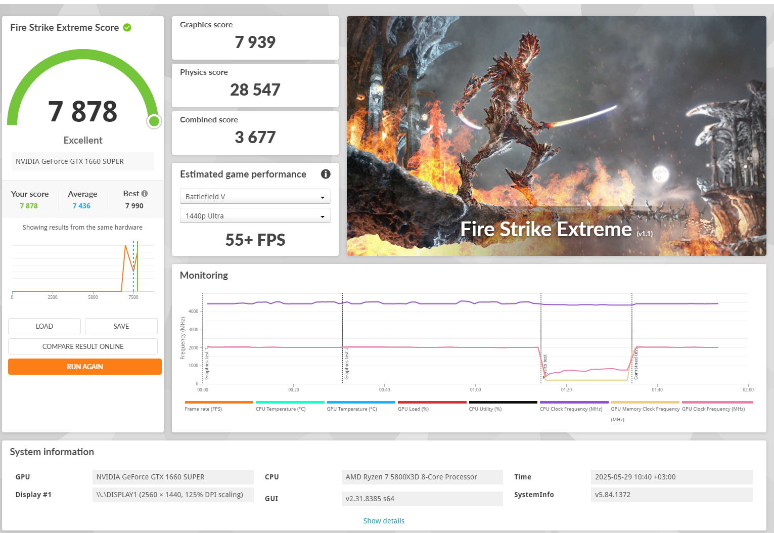
Task: Click the green validation checkmark icon
Action: [x=127, y=27]
